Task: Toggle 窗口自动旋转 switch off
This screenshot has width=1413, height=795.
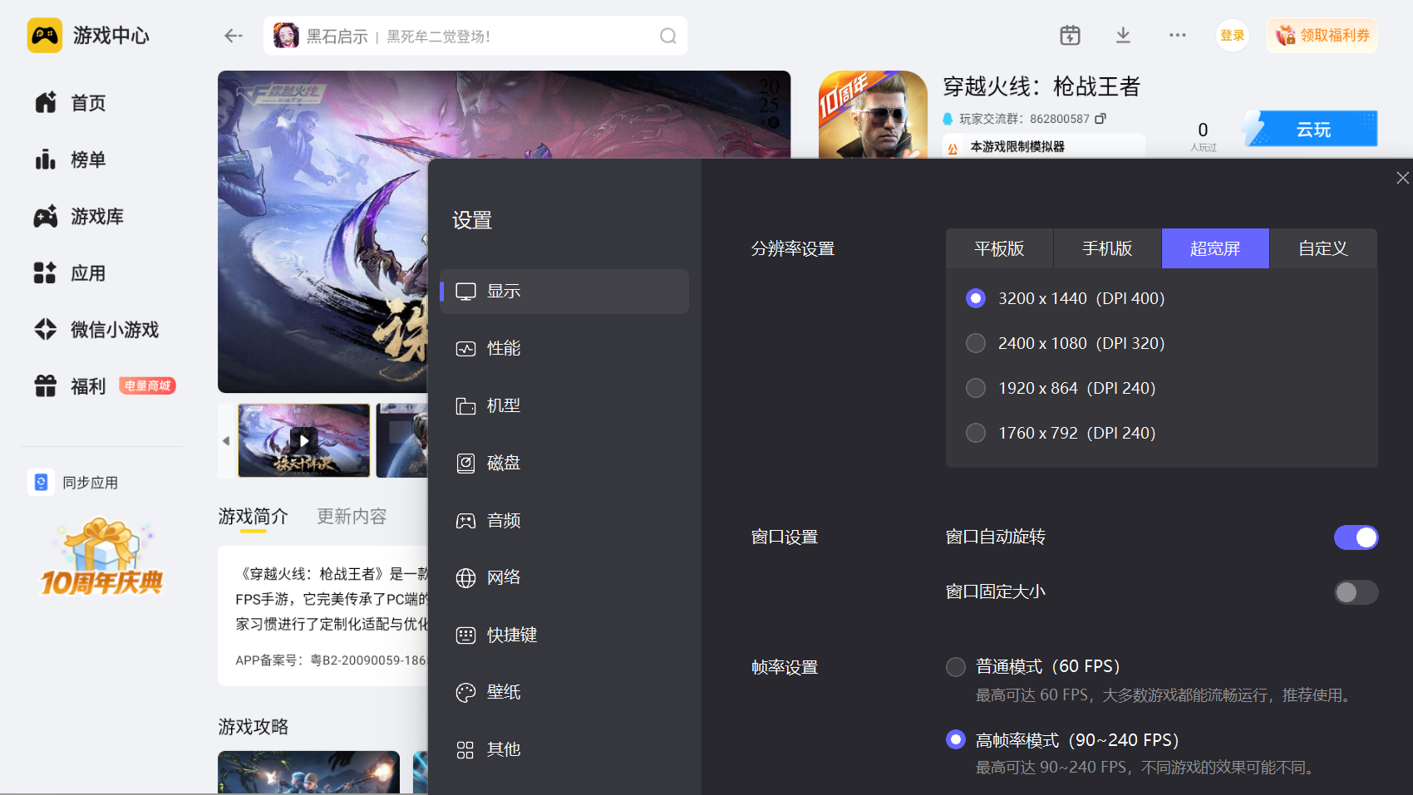Action: 1356,537
